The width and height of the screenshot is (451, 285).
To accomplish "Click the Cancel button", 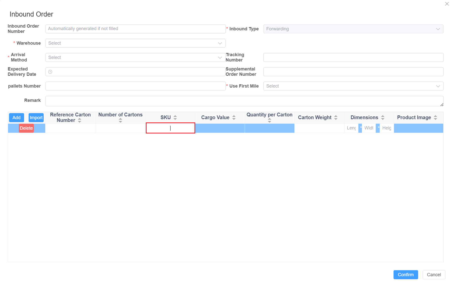I will coord(434,275).
